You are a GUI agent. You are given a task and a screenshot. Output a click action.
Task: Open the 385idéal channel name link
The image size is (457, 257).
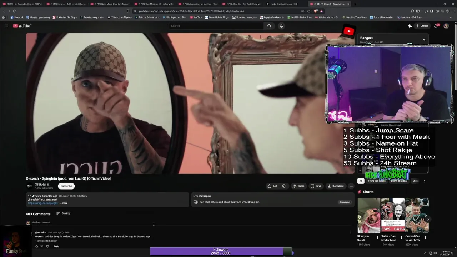(x=41, y=185)
